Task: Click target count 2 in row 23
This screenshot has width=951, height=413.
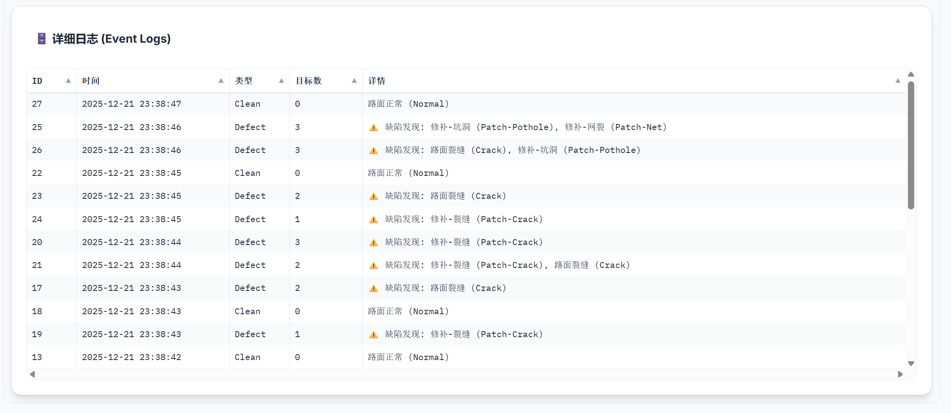Action: [x=297, y=196]
